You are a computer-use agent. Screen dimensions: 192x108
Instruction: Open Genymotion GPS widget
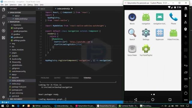pos(186,22)
